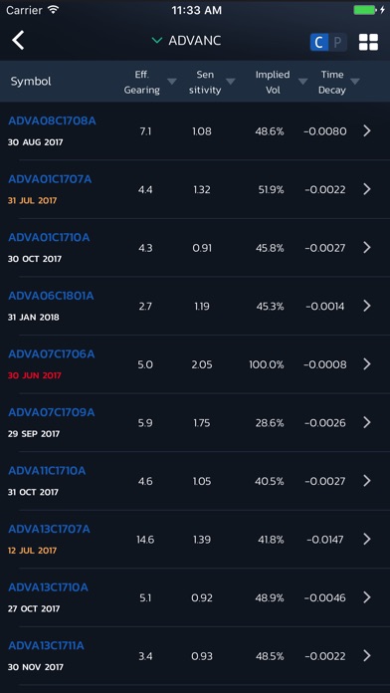Open details arrow for ADVA08C1708A
This screenshot has width=390, height=693.
(366, 130)
